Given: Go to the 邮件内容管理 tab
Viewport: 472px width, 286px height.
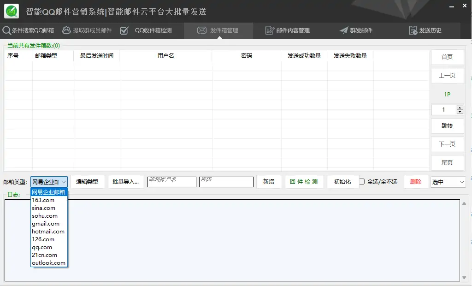Looking at the screenshot, I should point(288,30).
